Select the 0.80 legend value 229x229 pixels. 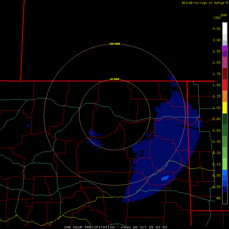(217, 119)
